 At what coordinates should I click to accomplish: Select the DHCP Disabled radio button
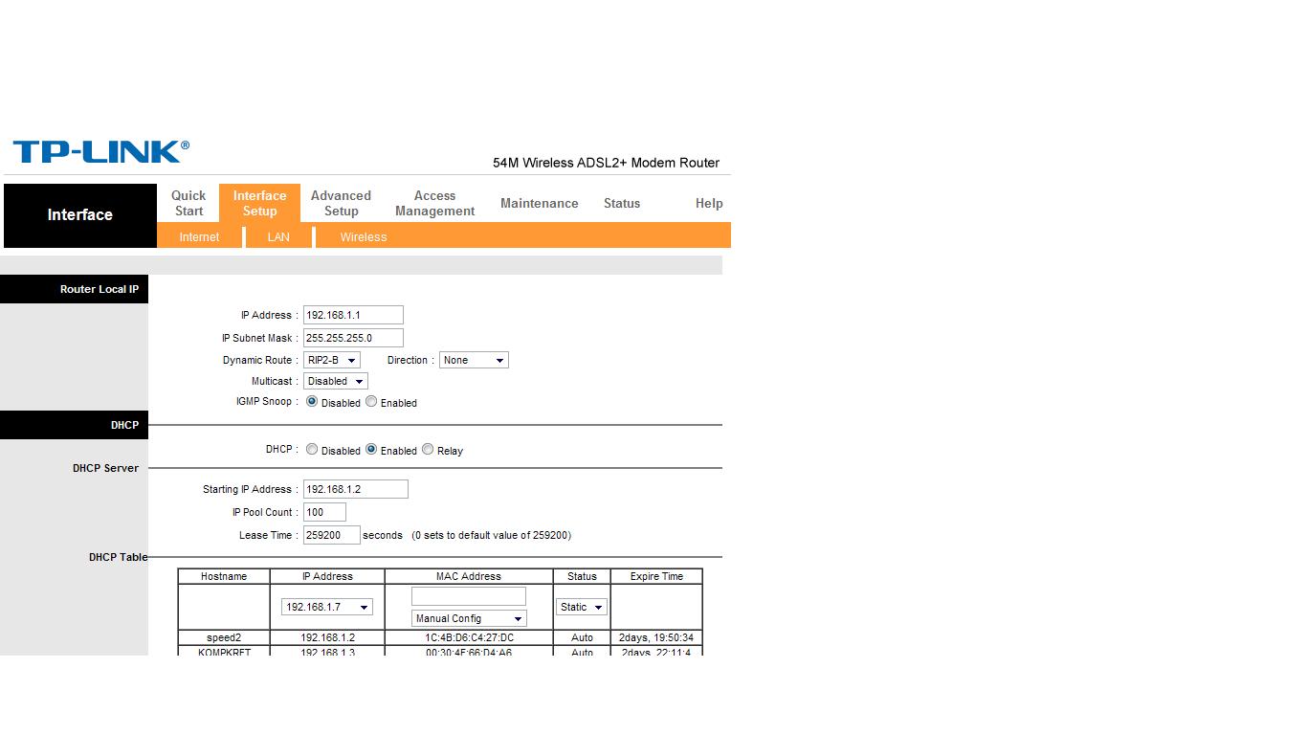312,449
